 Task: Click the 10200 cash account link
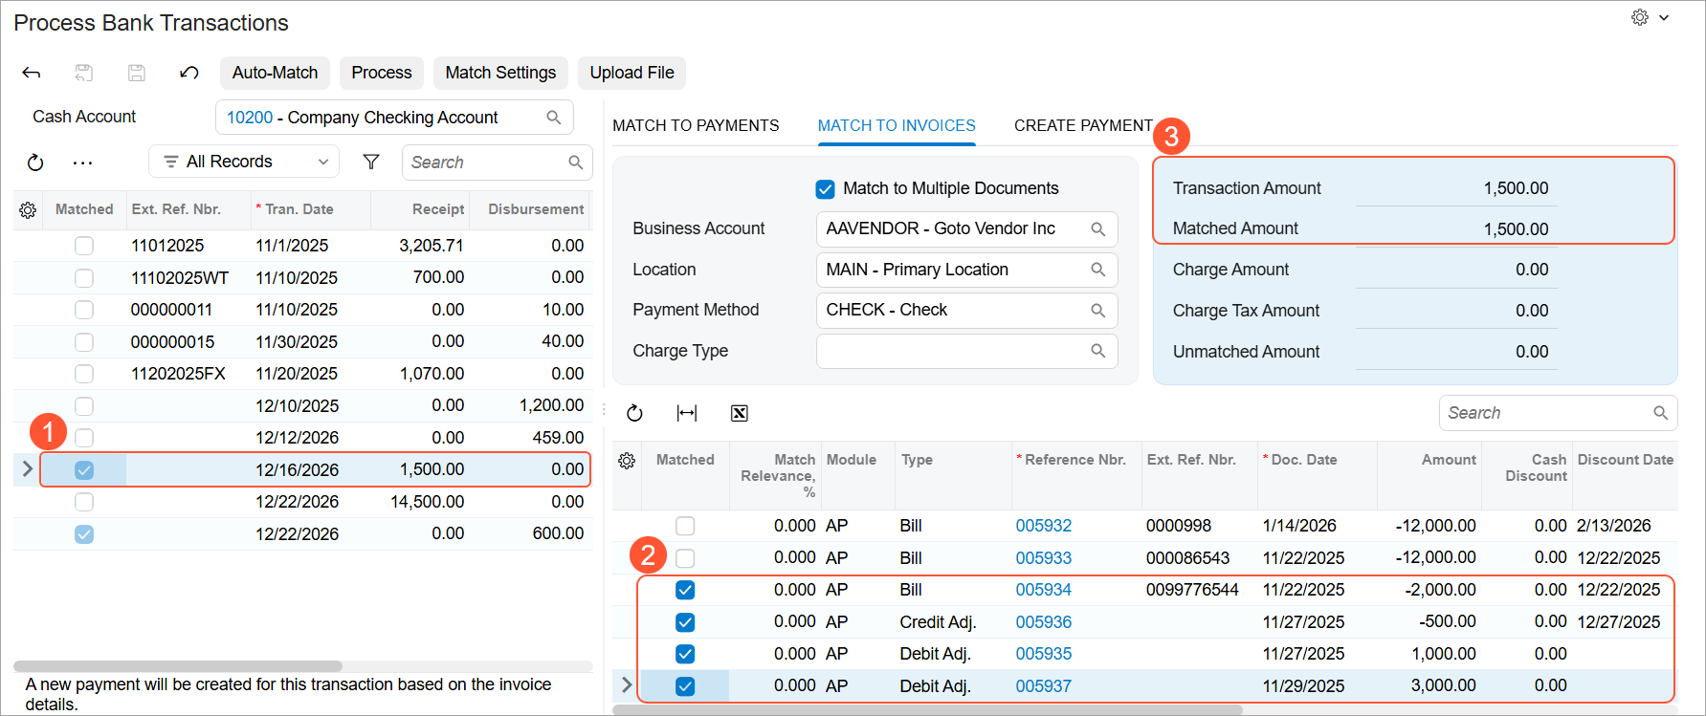(x=250, y=118)
